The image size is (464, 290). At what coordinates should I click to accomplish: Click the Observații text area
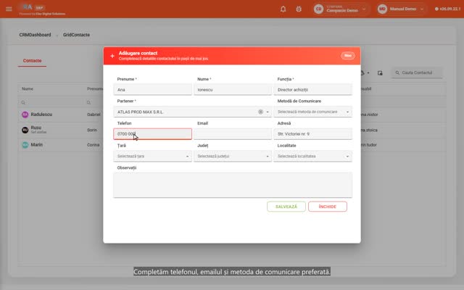pyautogui.click(x=233, y=185)
